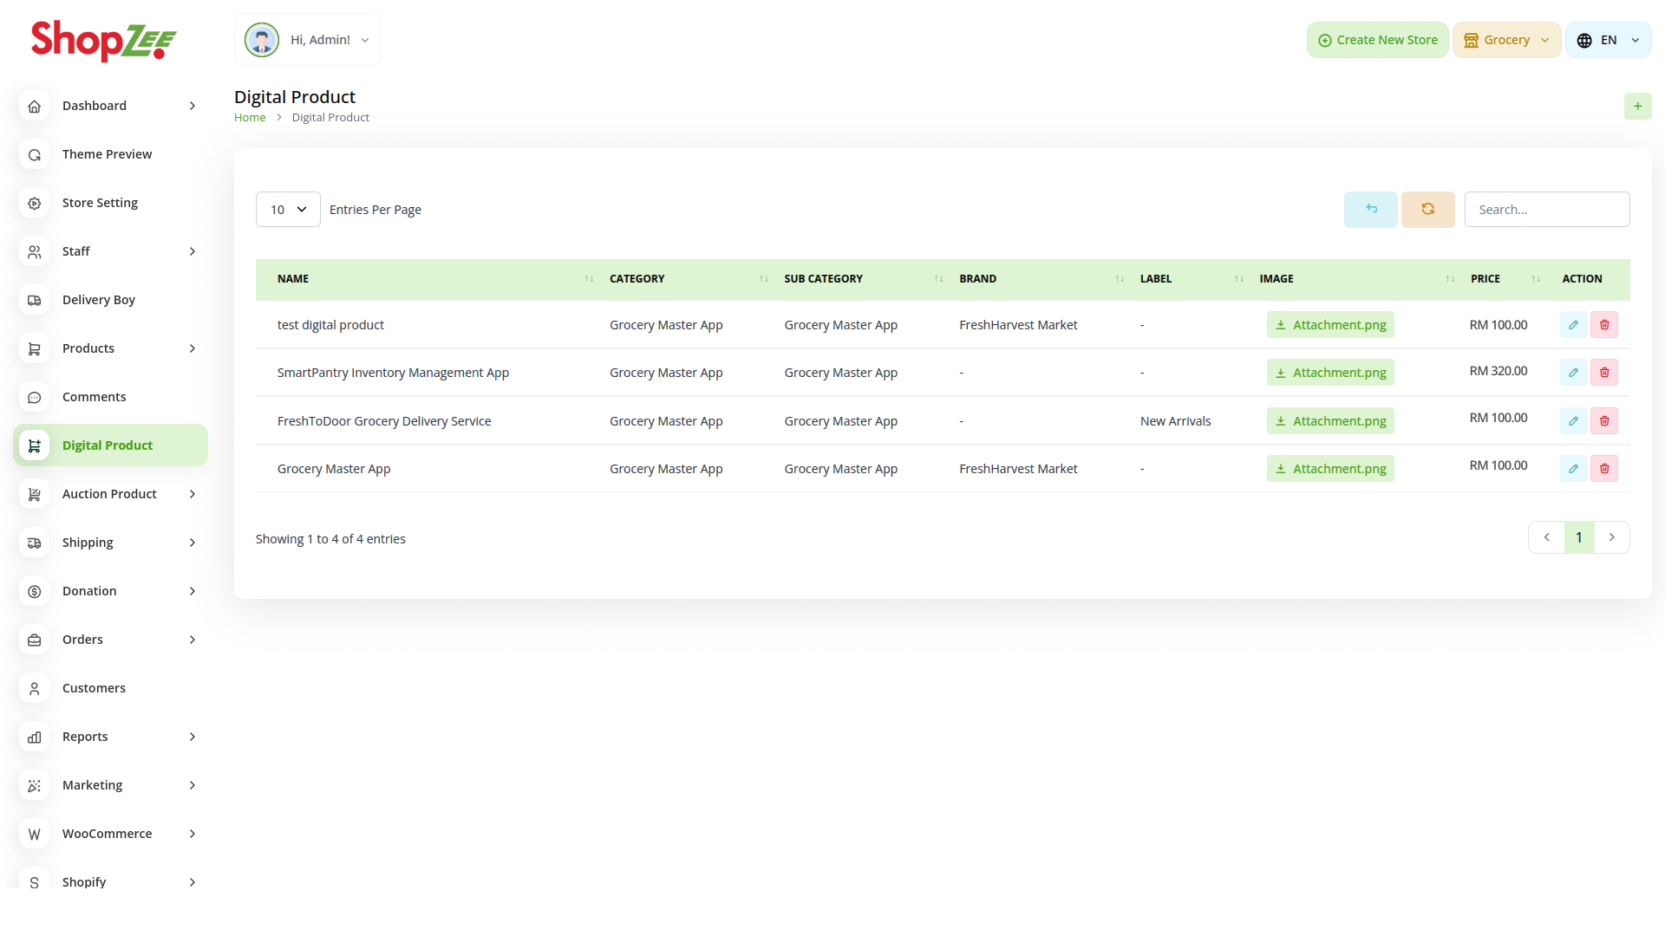Delete the SmartPantry Inventory Management App row
Image resolution: width=1665 pixels, height=936 pixels.
tap(1604, 373)
